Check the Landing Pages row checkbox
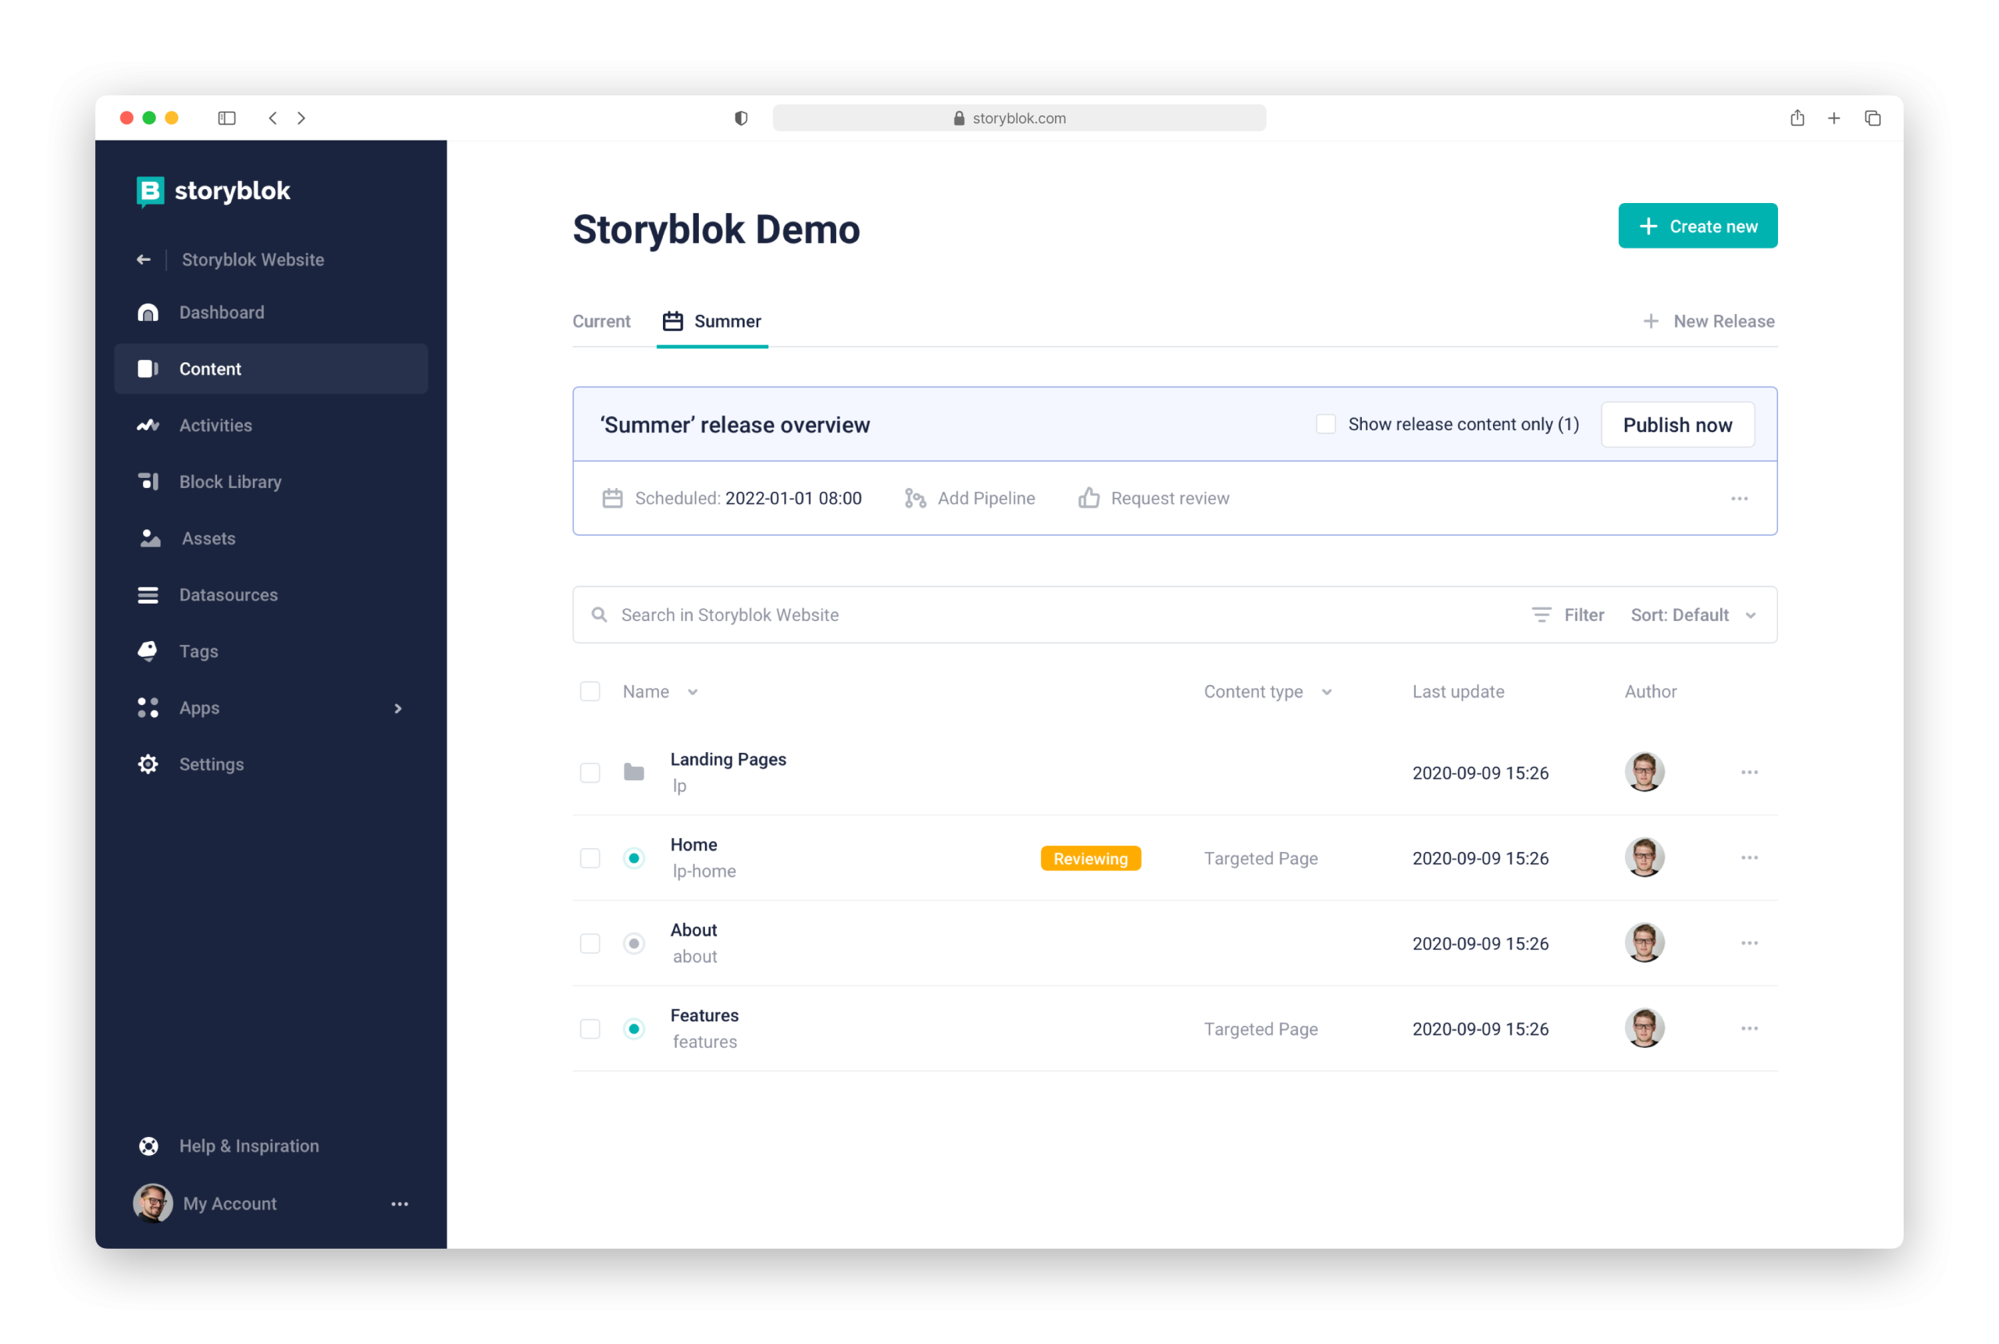 pos(590,772)
